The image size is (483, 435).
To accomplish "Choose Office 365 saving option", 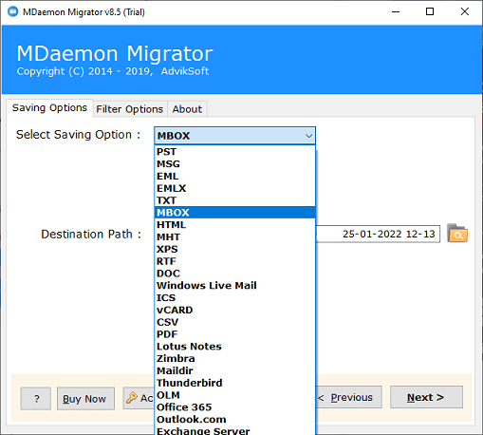I will (234, 407).
